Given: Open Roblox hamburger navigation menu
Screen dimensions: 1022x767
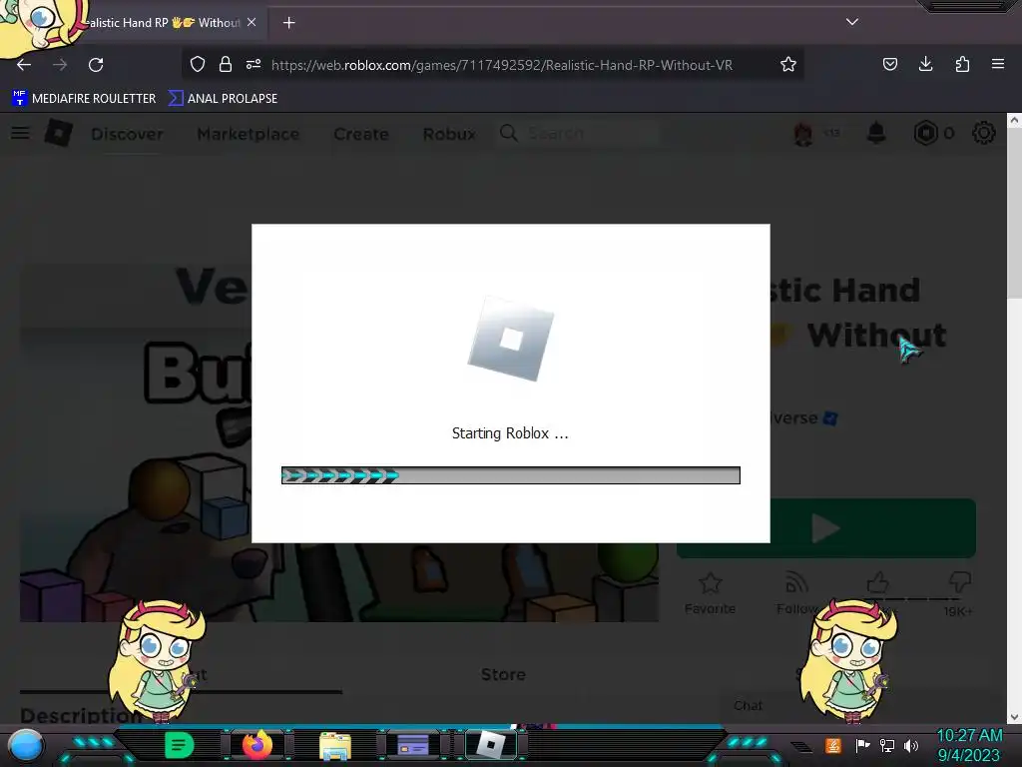Looking at the screenshot, I should click(20, 133).
